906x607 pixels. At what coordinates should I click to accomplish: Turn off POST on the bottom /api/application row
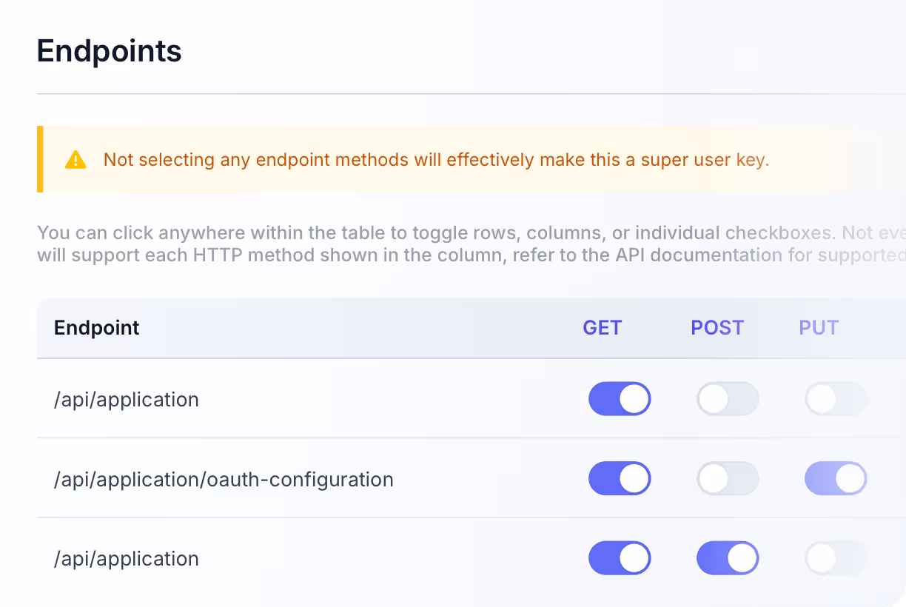pos(728,558)
